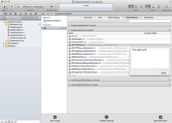Collapse the NetworkingIsFun group folder
This screenshot has height=123, width=172.
click(4, 22)
